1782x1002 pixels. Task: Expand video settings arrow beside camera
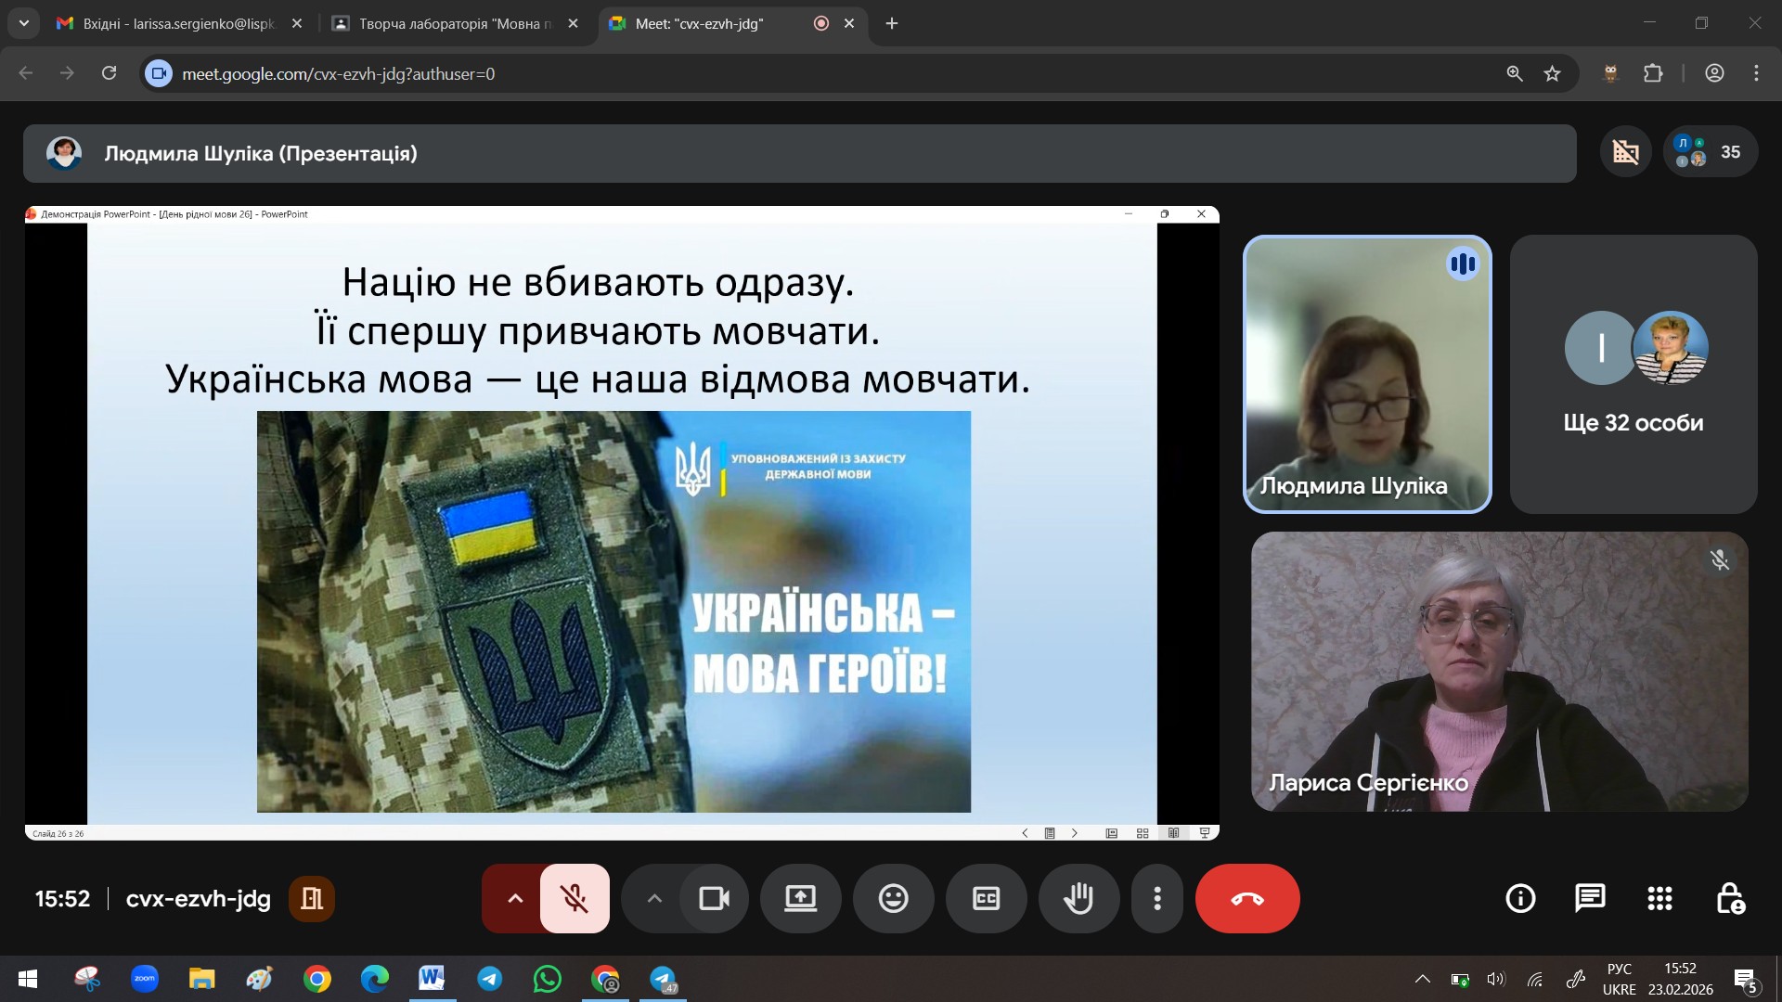[x=654, y=898]
